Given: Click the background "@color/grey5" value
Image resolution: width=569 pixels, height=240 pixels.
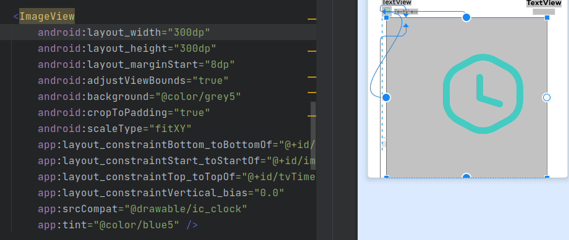Looking at the screenshot, I should pos(198,96).
